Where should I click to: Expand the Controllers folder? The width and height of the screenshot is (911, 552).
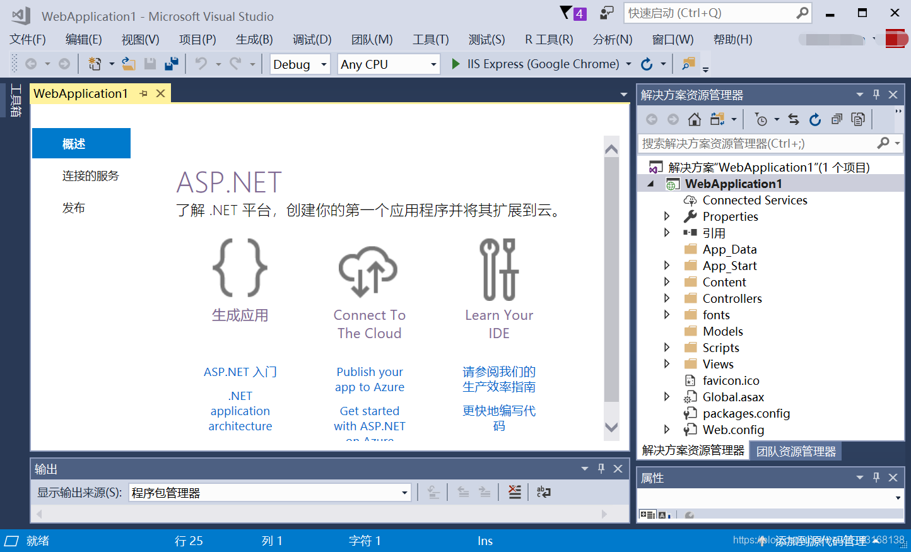coord(667,298)
